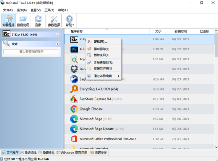Sort by 大小 column header
Viewport: 218px width, 161px height.
(158, 31)
